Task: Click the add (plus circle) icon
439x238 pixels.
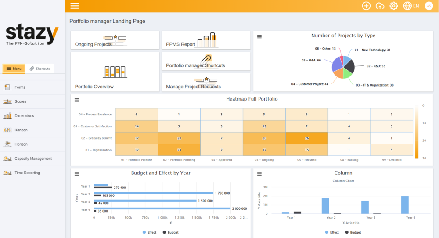Action: (x=366, y=6)
